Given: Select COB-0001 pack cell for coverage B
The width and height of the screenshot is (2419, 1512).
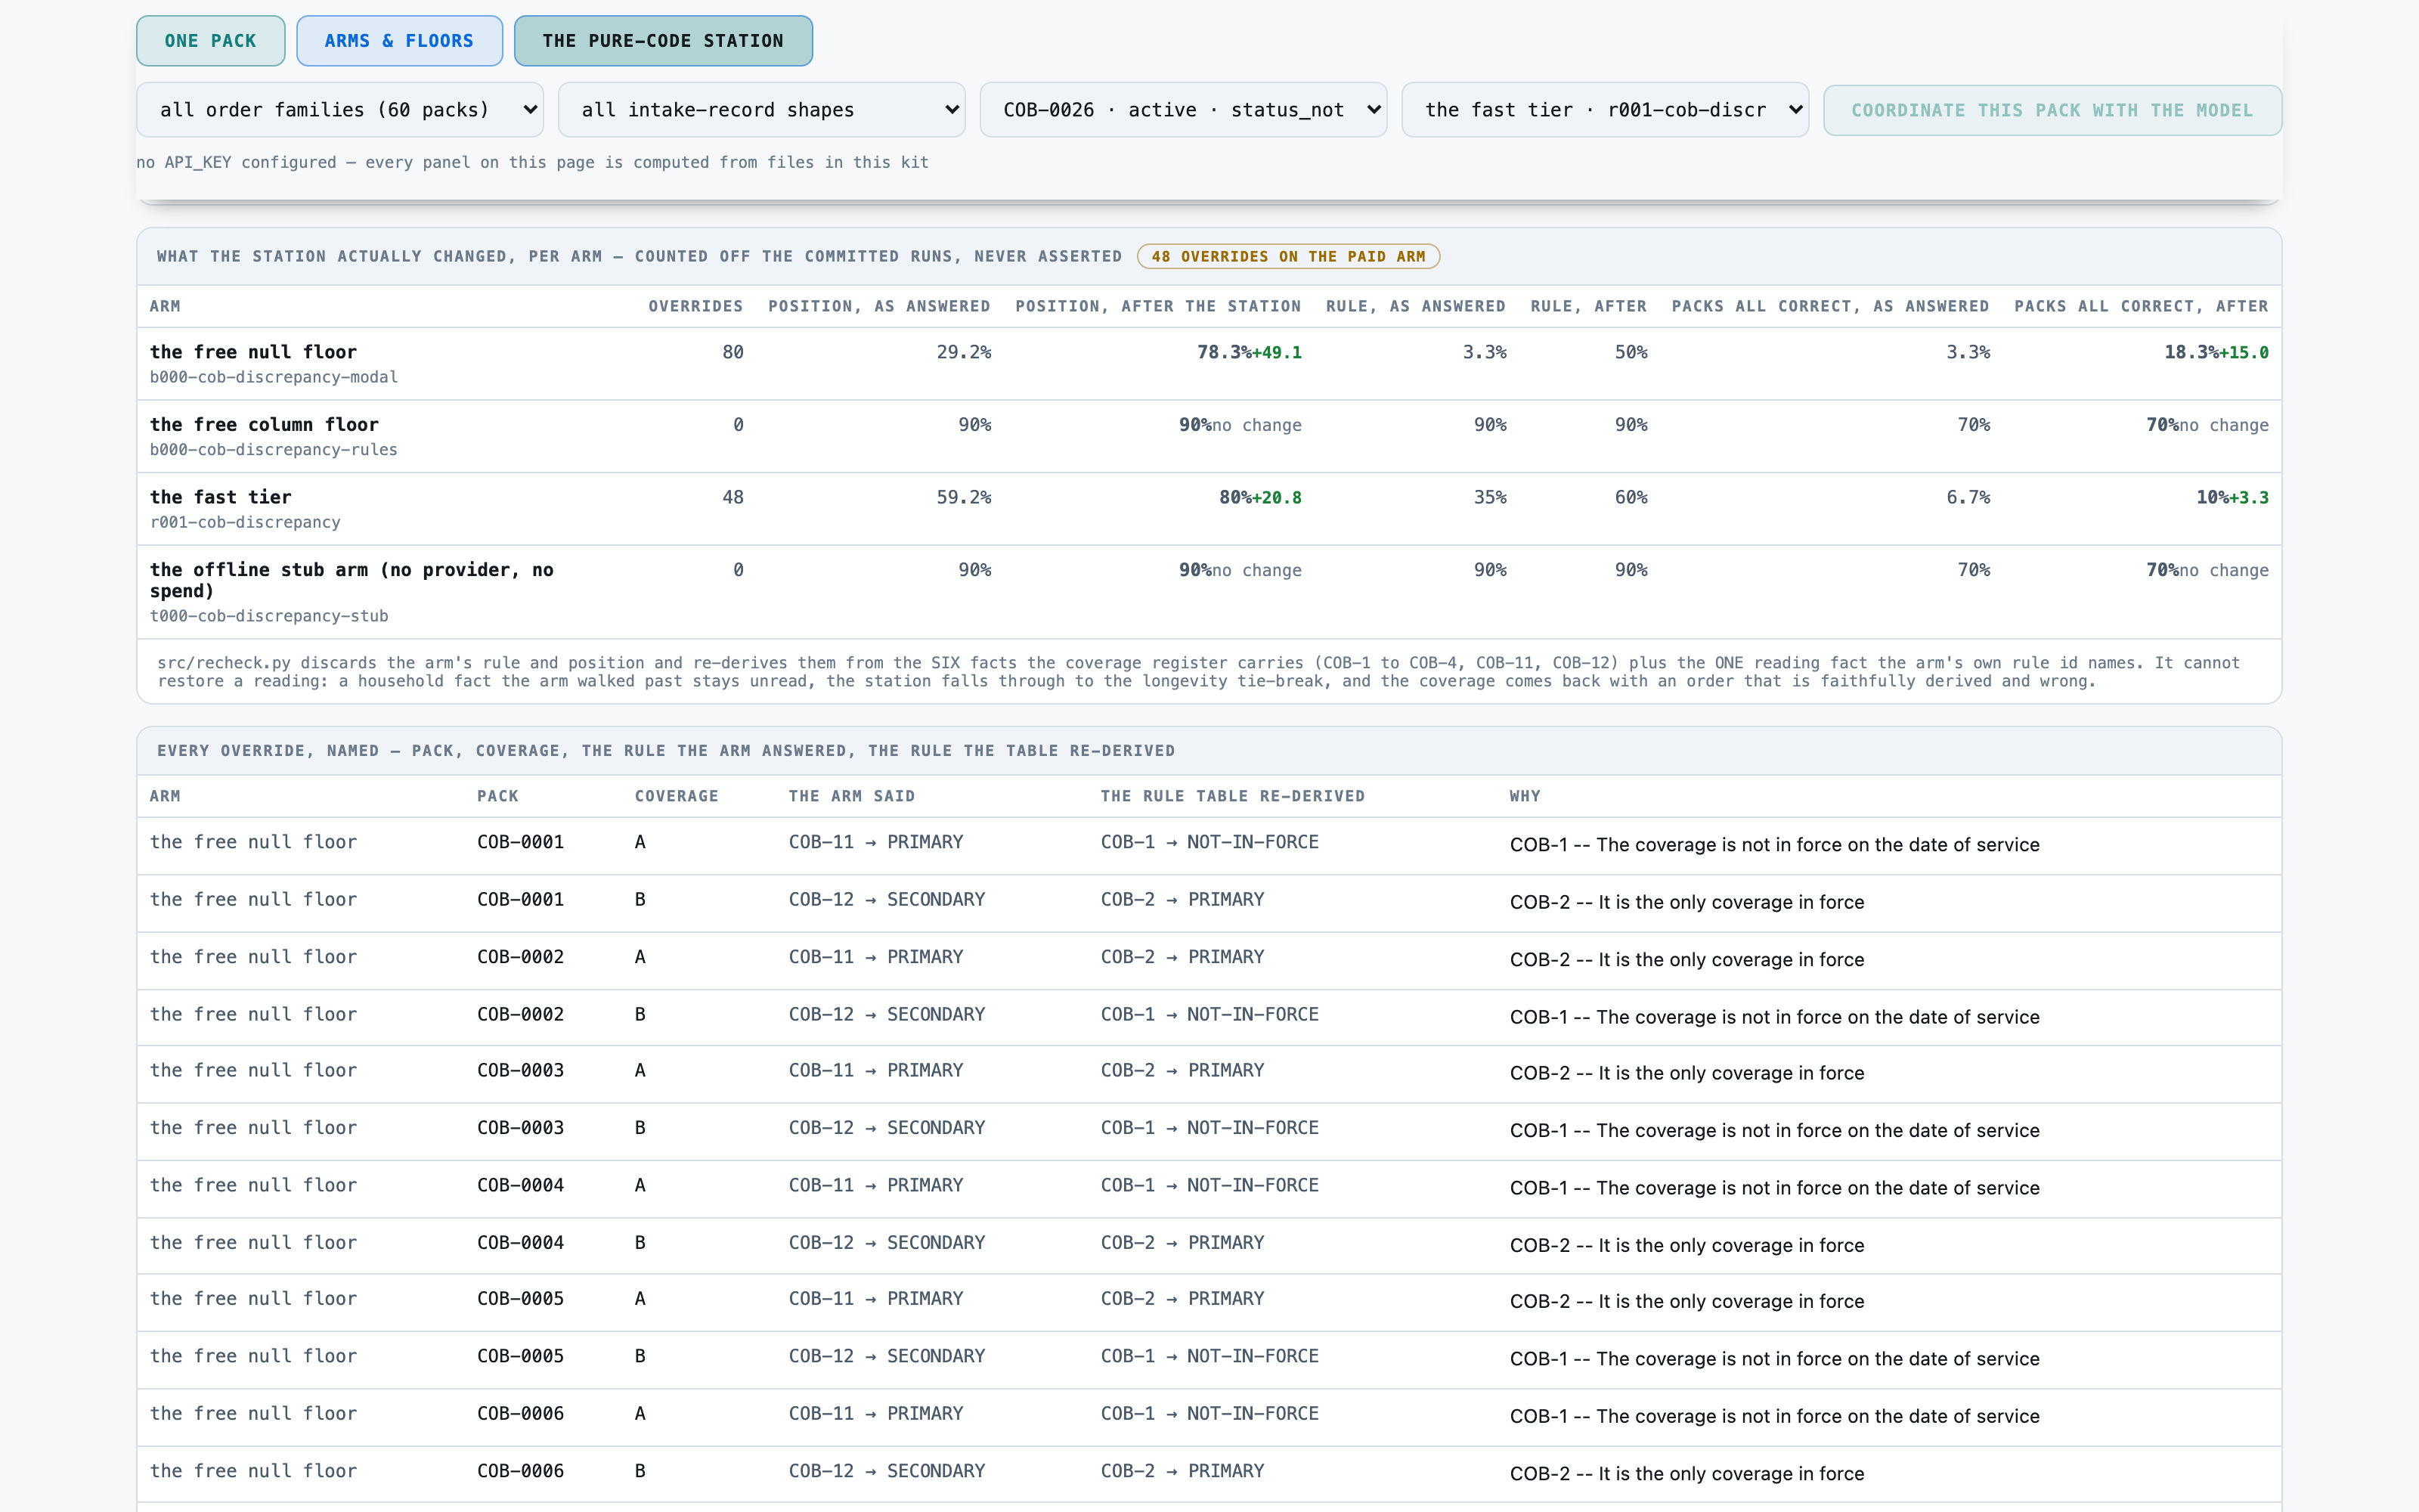Looking at the screenshot, I should [x=521, y=899].
